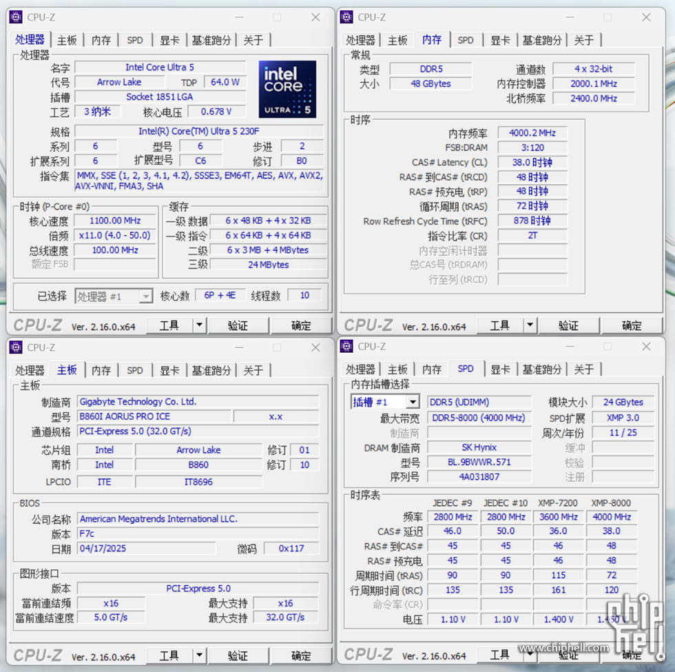
Task: Switch to 处理器 tab in the mainboard window
Action: pyautogui.click(x=30, y=371)
